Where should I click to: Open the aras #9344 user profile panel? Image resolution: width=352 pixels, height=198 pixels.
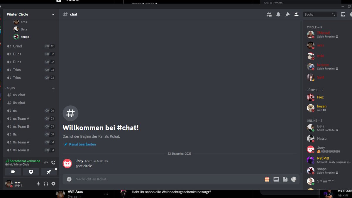point(19,184)
